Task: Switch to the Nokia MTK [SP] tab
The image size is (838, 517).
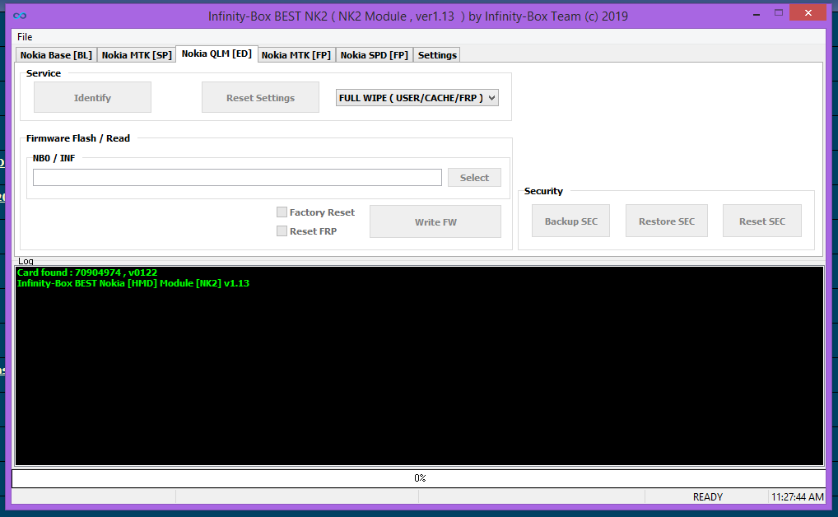Action: 137,55
